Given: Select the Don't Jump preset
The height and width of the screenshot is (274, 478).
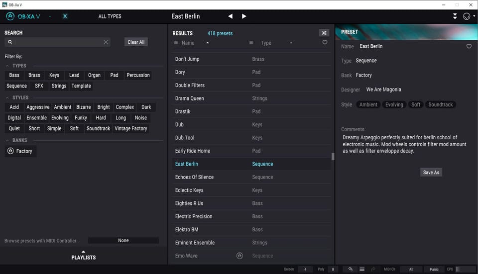Looking at the screenshot, I should (251, 59).
